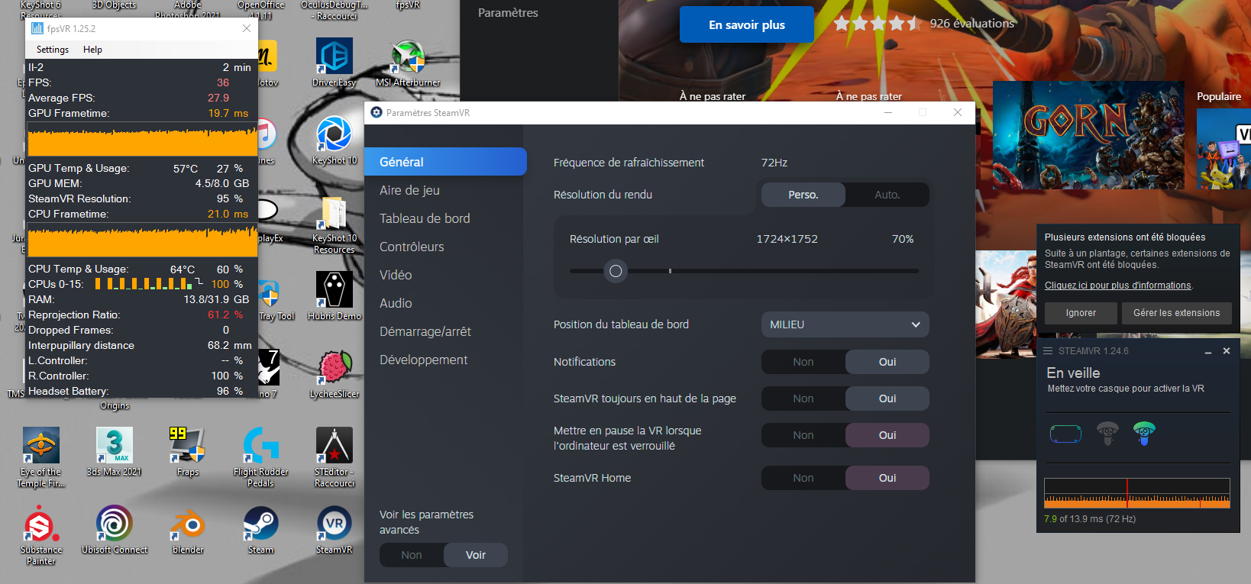Click the per-eye resolution slider handle
The width and height of the screenshot is (1251, 584).
616,271
